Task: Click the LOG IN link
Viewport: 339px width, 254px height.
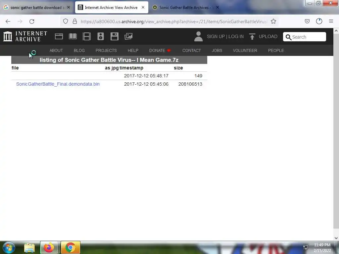Action: (x=236, y=36)
